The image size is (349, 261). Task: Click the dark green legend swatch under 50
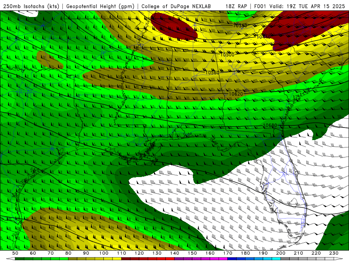20,259
